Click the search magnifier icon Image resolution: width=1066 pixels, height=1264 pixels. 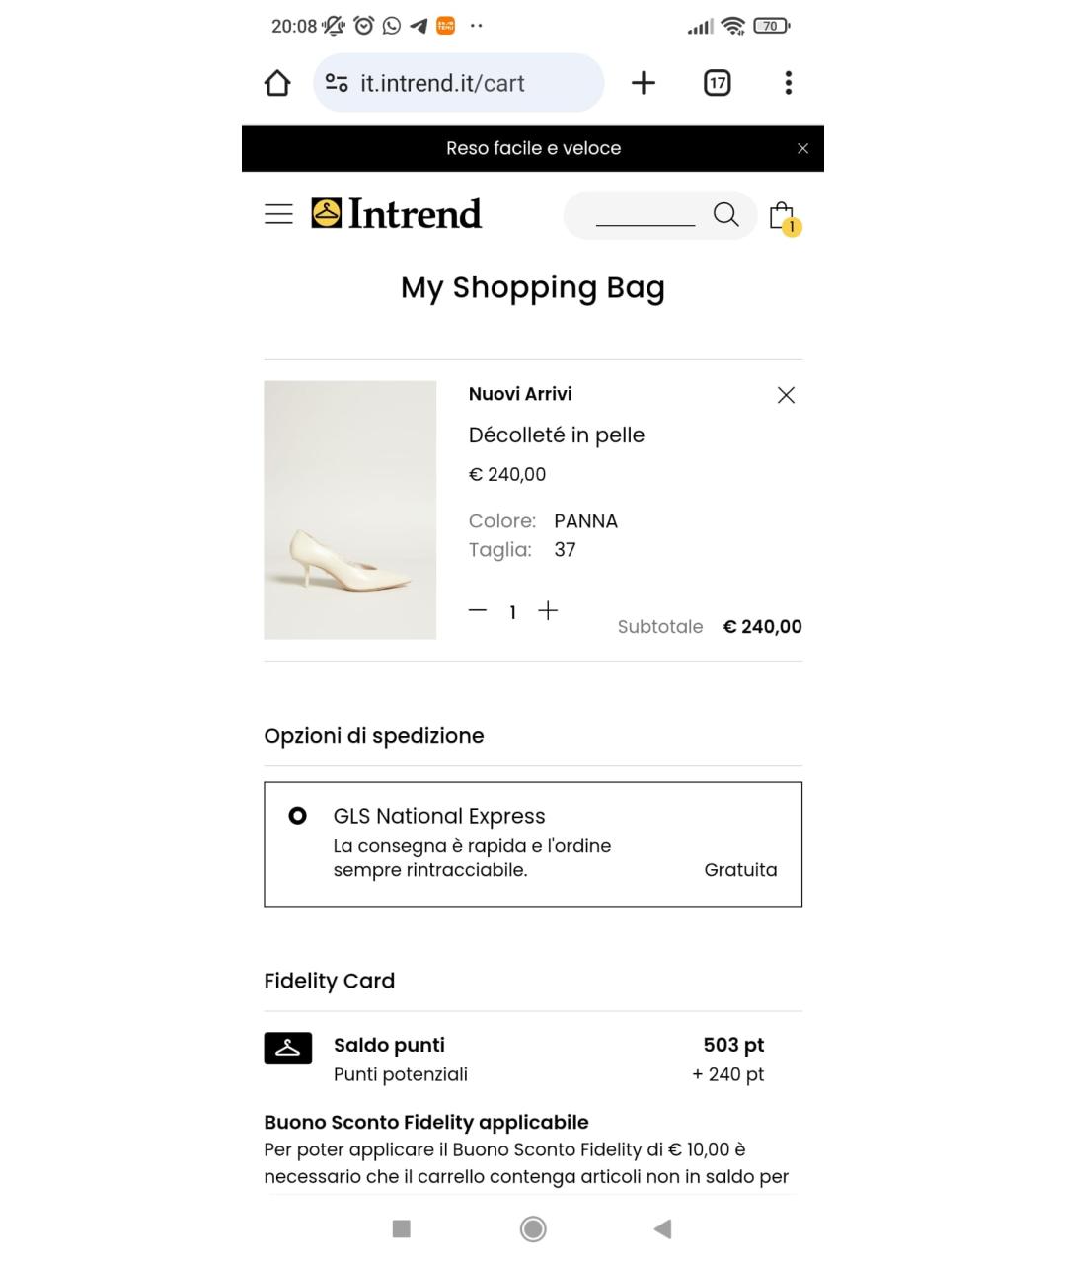725,214
